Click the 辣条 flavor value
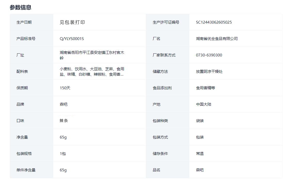The width and height of the screenshot is (292, 186). (x=64, y=121)
